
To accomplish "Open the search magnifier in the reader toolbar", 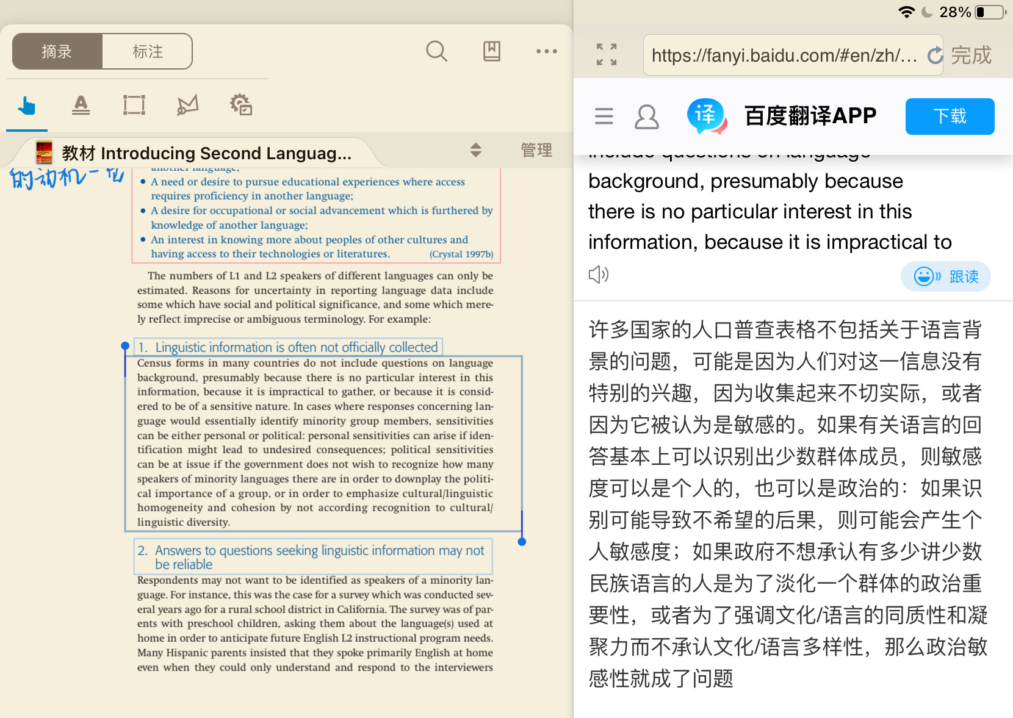I will click(436, 51).
